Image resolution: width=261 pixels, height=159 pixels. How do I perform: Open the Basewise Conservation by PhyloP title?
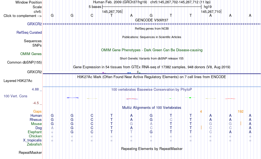point(152,90)
